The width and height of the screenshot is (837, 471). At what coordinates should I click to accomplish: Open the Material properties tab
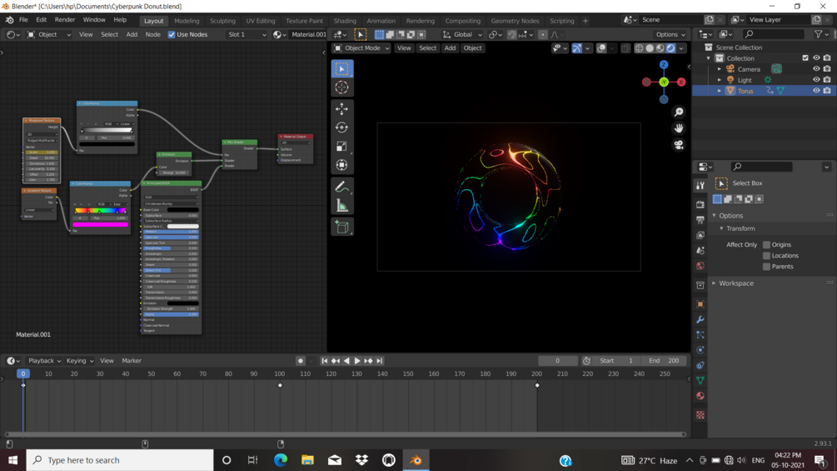pos(700,396)
